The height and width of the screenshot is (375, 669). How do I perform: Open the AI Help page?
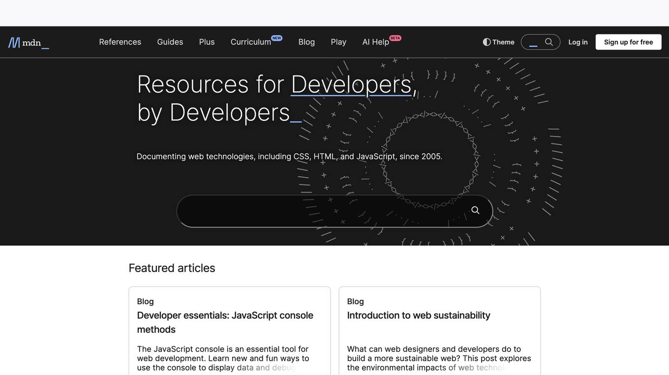[x=376, y=42]
